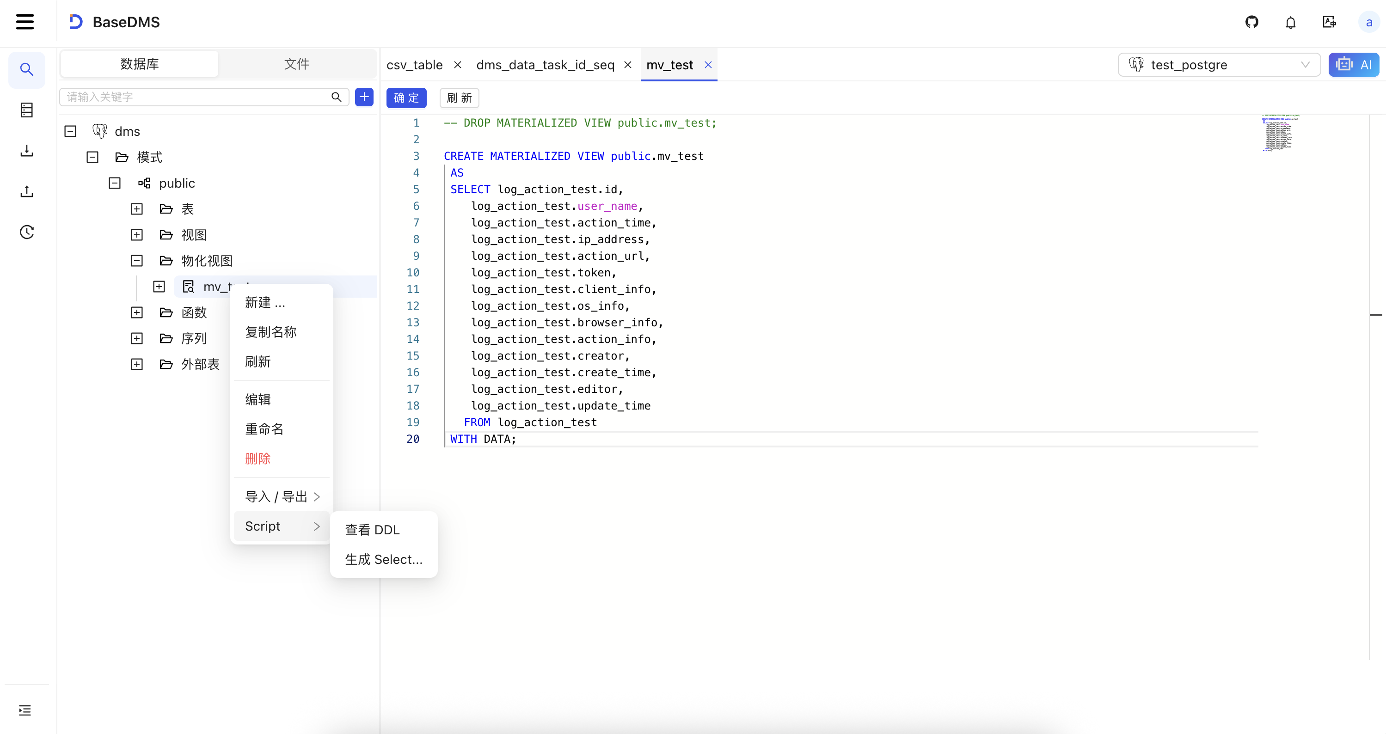Screen dimensions: 1386x734
Task: Click the notification bell icon
Action: [x=1290, y=22]
